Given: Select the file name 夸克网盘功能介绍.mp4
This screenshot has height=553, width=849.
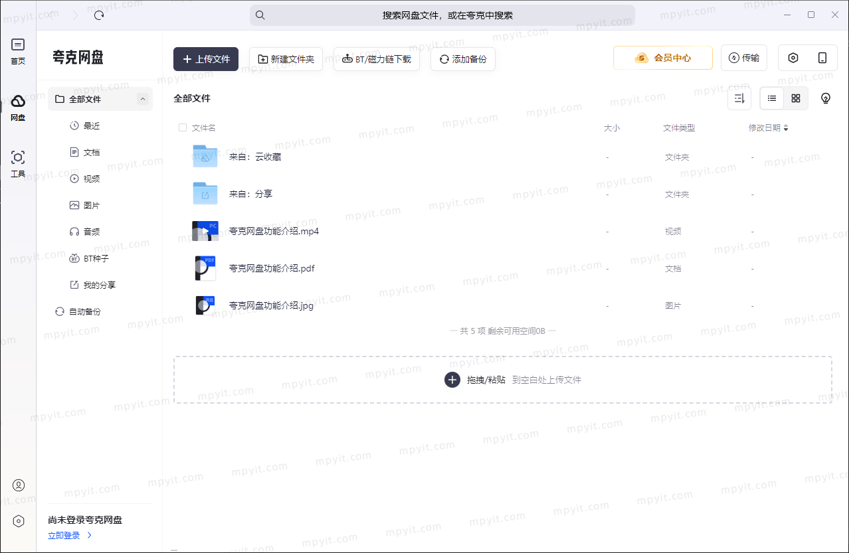Looking at the screenshot, I should coord(274,231).
